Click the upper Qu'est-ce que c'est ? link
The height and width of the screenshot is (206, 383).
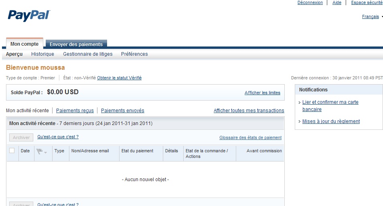tap(58, 137)
